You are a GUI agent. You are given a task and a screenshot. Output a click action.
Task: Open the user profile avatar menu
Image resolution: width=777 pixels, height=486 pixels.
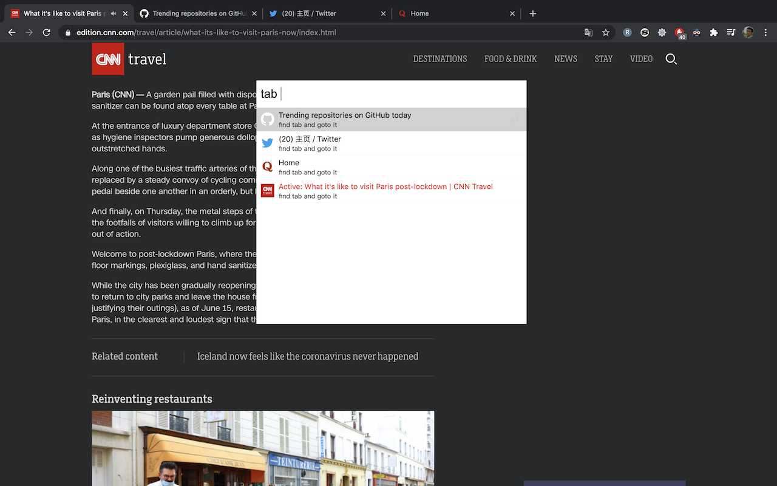tap(748, 33)
